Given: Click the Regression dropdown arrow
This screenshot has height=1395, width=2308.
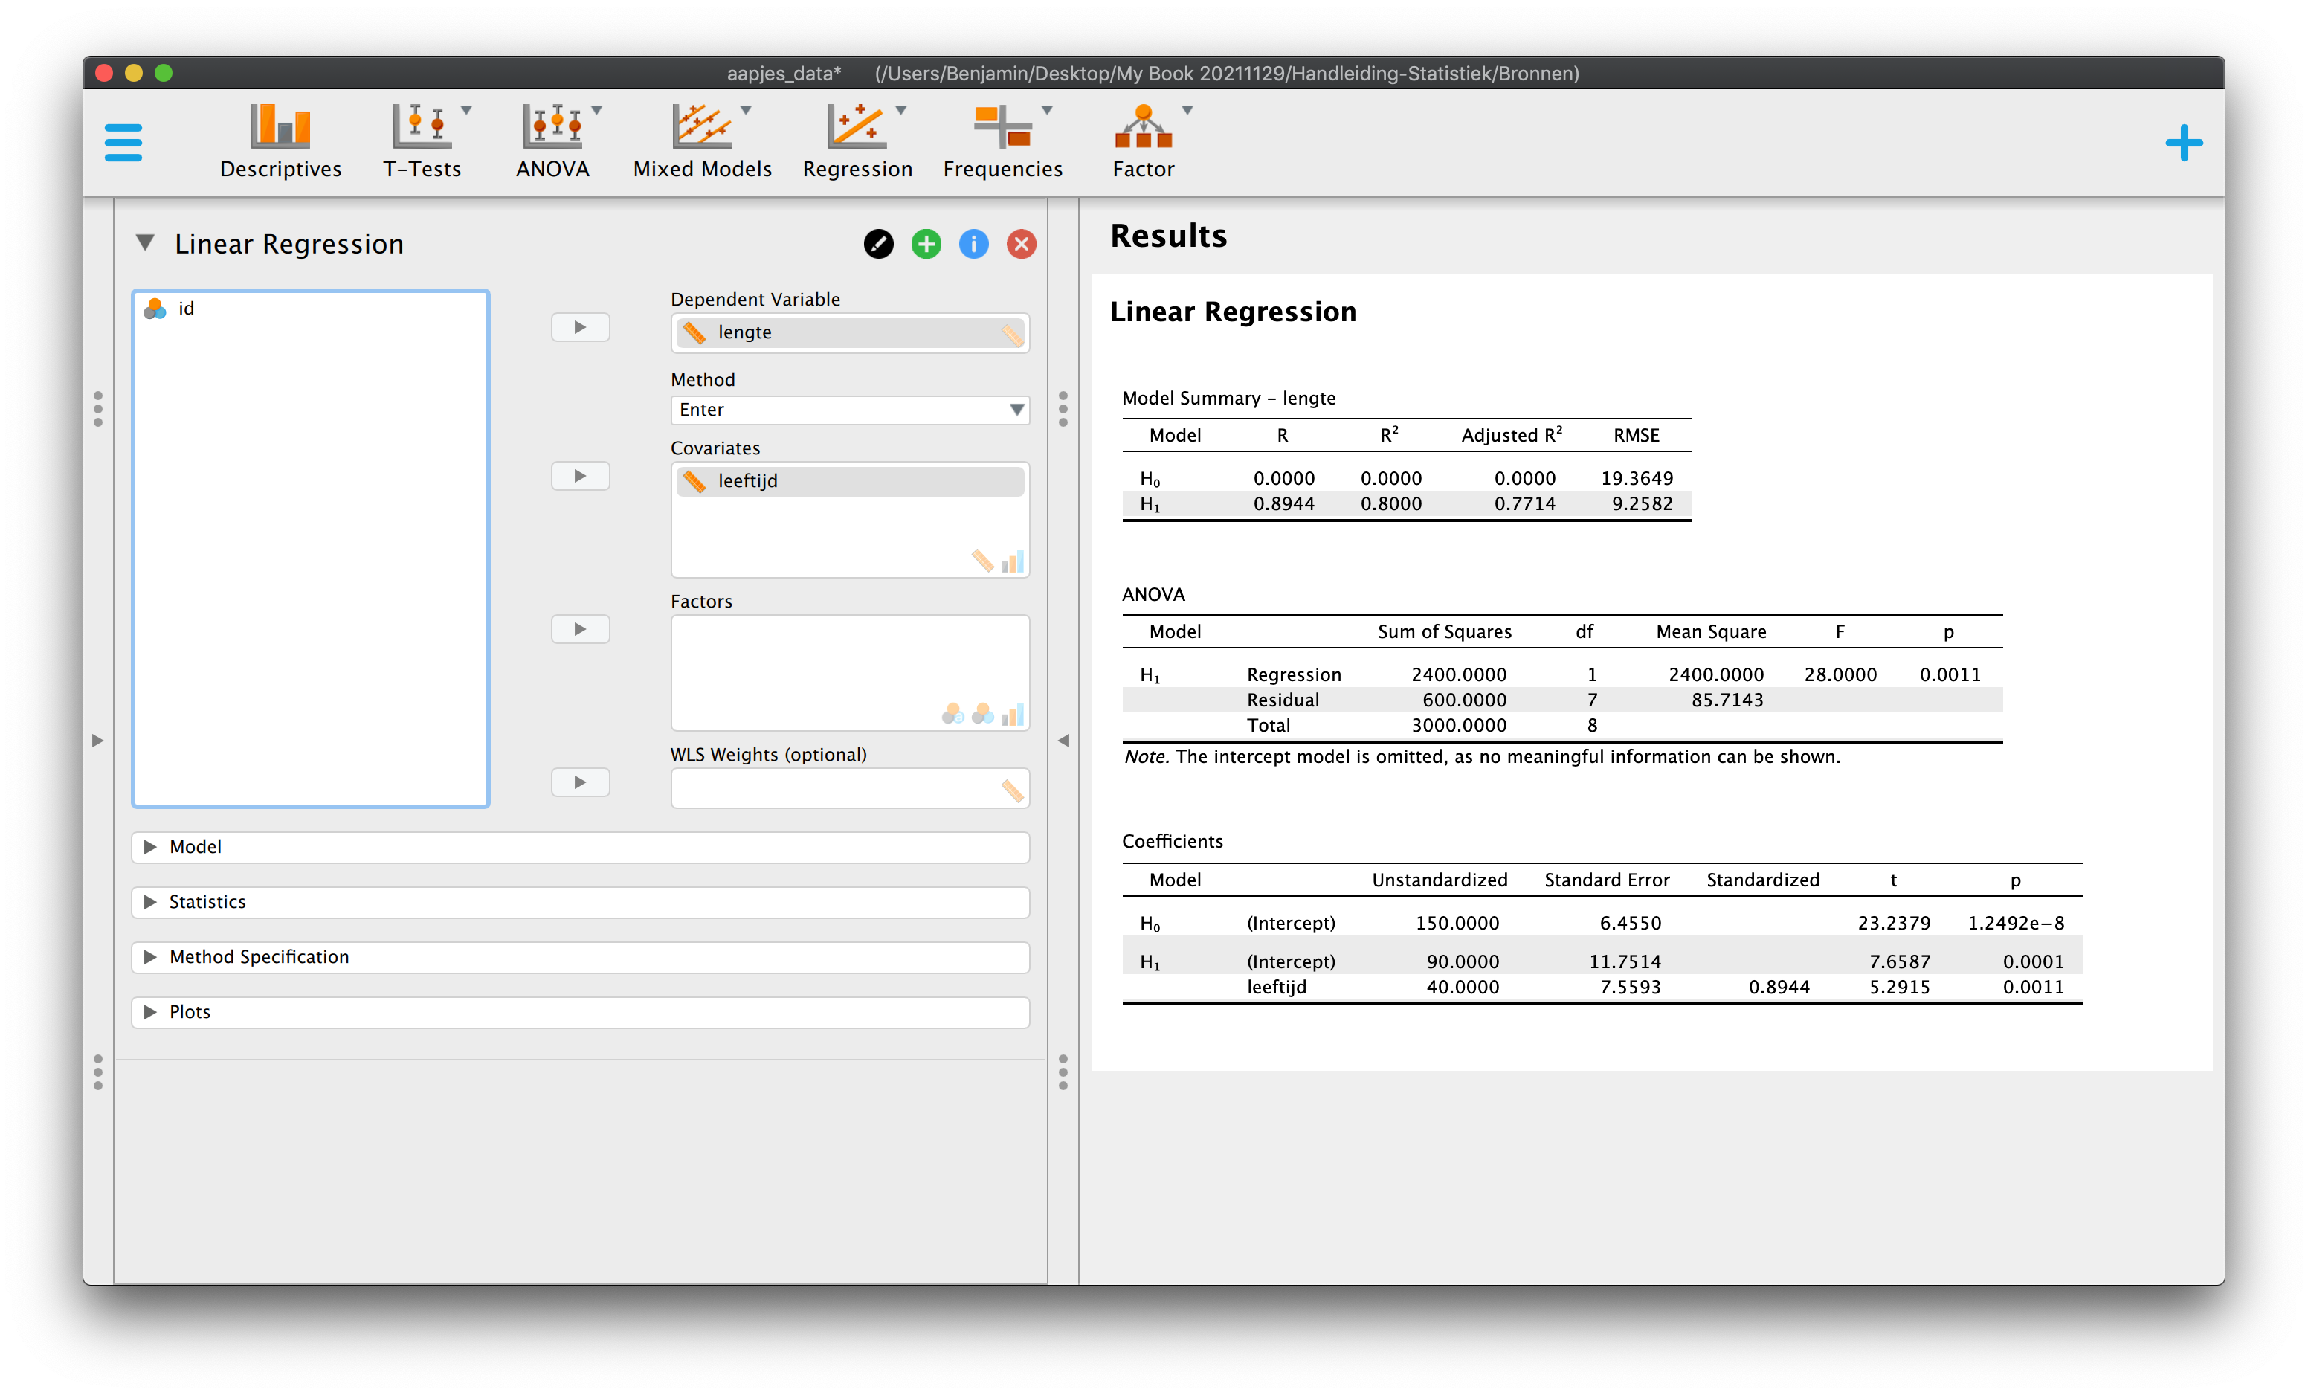Looking at the screenshot, I should coord(901,111).
